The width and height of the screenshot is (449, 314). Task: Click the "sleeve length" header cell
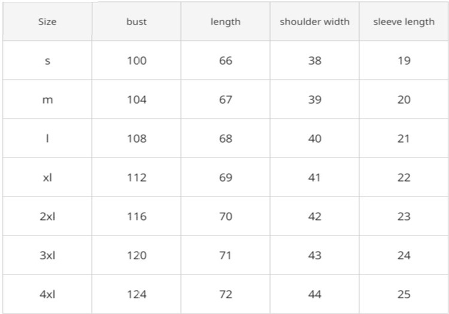pyautogui.click(x=404, y=22)
